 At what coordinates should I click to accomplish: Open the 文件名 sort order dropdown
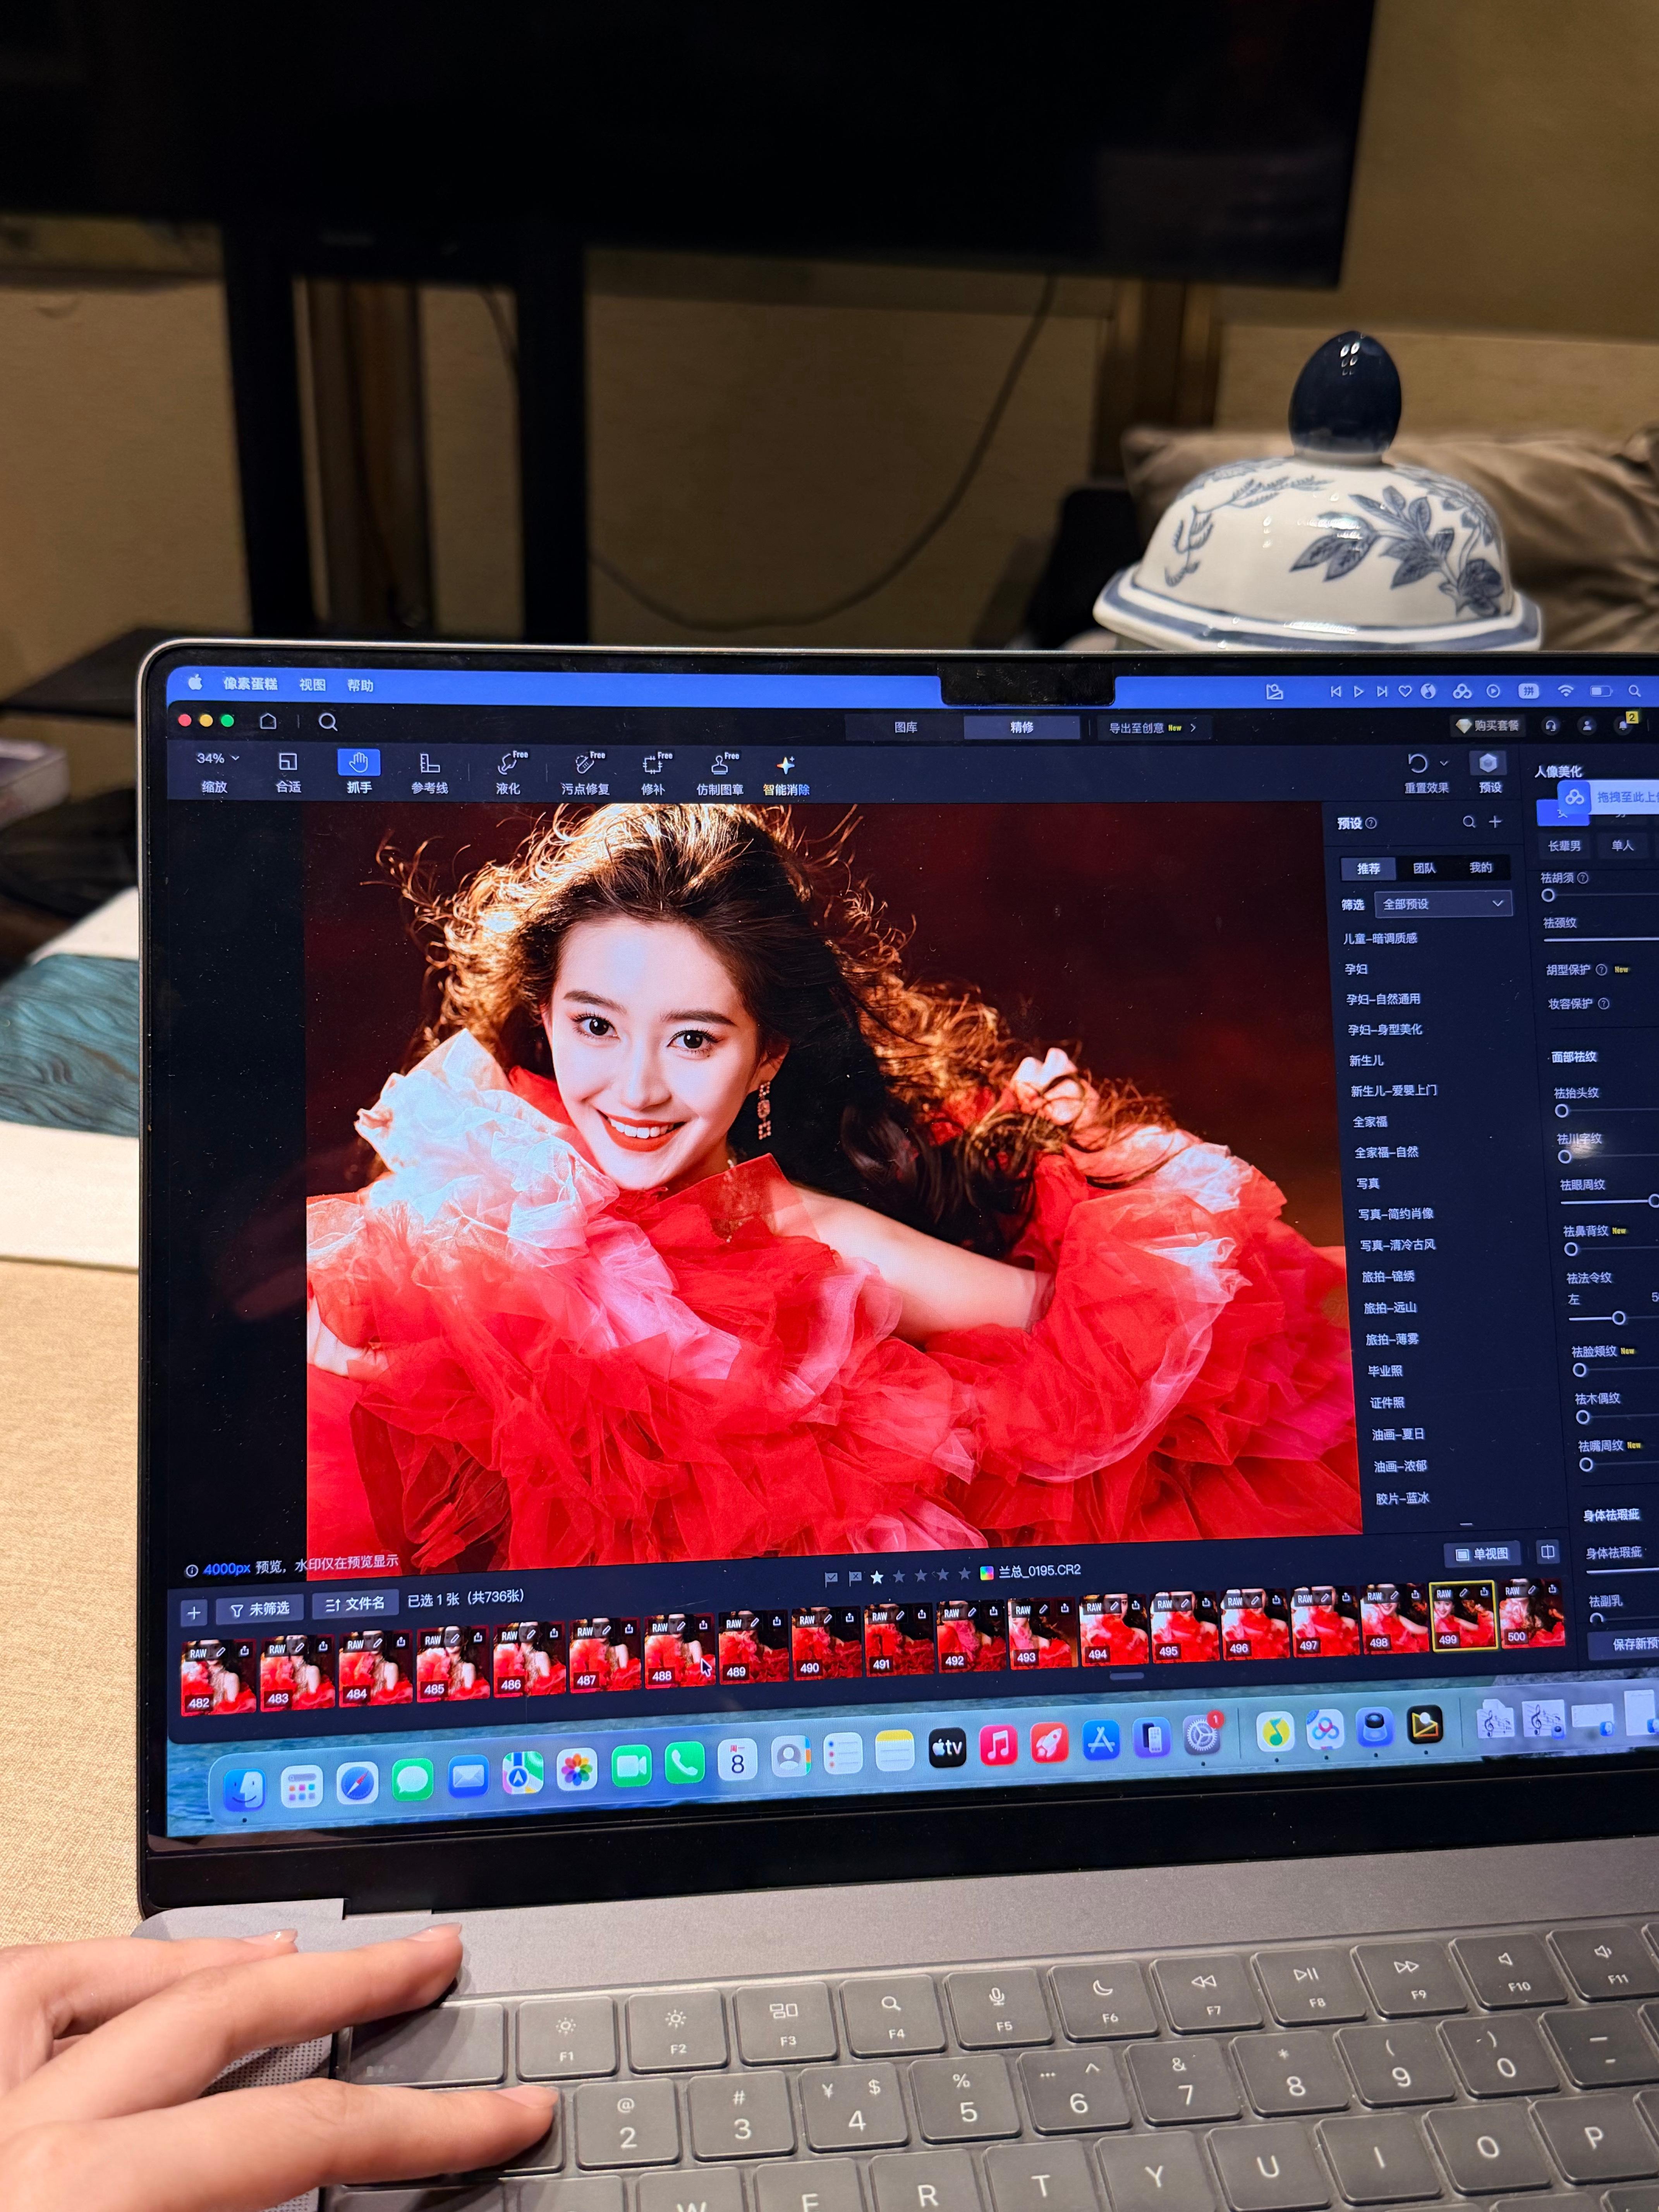[355, 1604]
